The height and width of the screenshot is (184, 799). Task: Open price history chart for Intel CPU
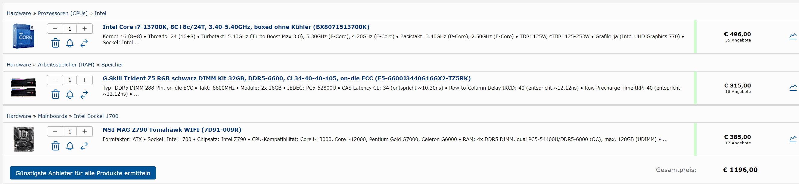click(792, 37)
